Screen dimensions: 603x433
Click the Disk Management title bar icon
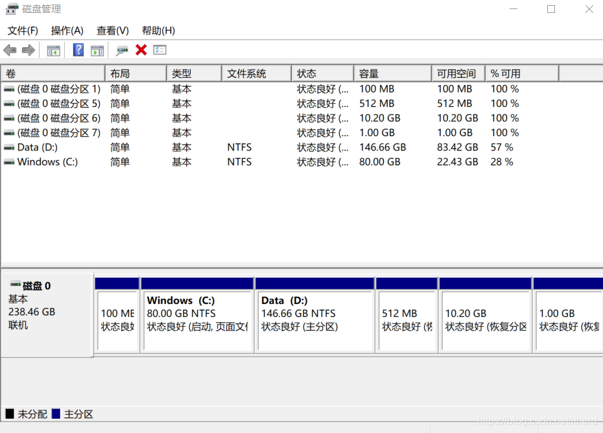tap(12, 9)
